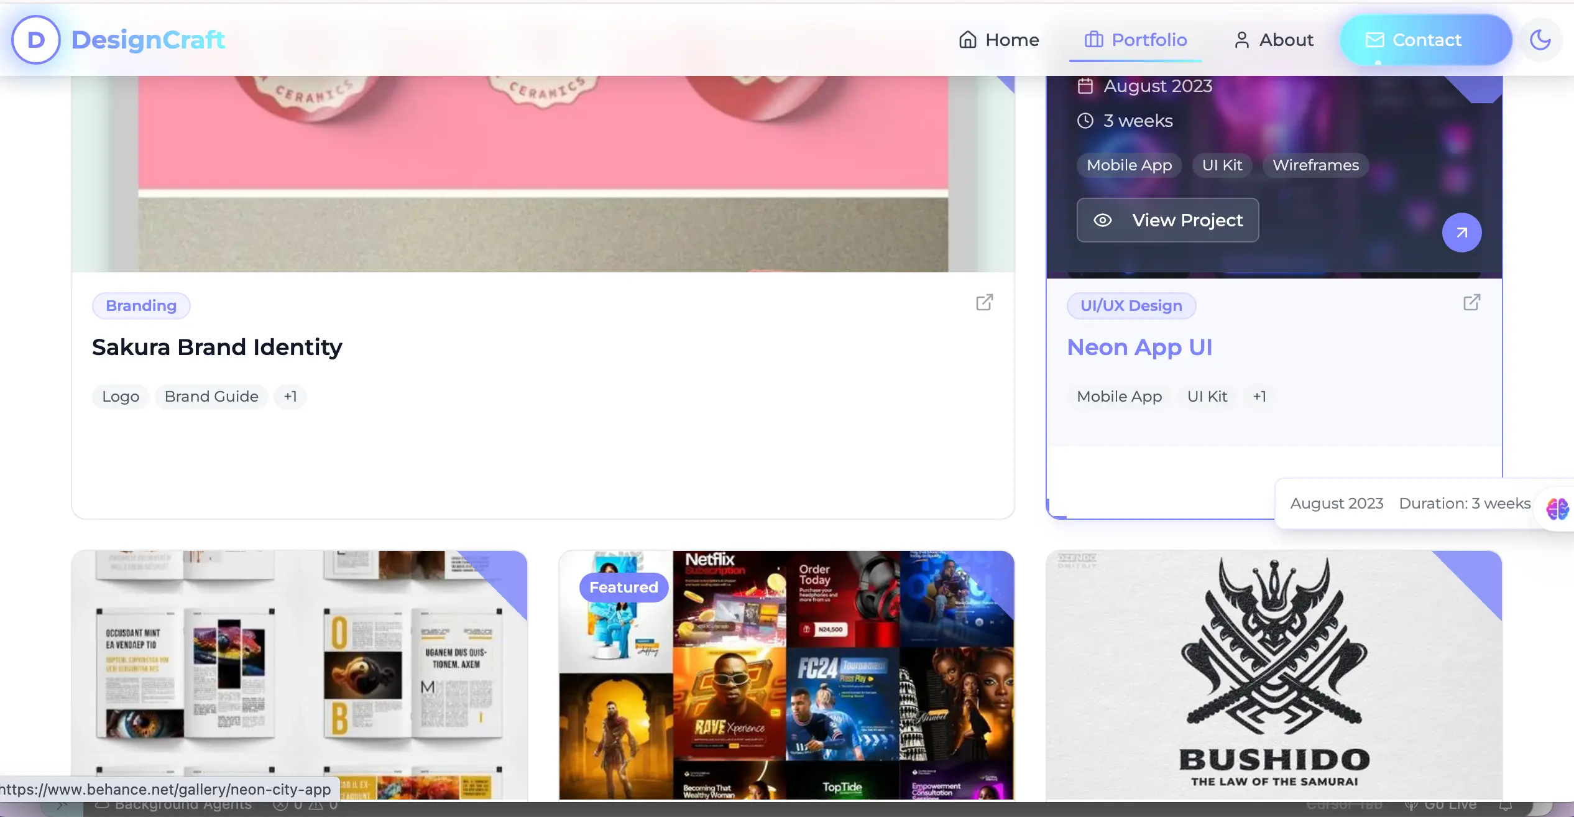Click the DesignCraft "D" logo icon
1574x817 pixels.
(x=35, y=39)
